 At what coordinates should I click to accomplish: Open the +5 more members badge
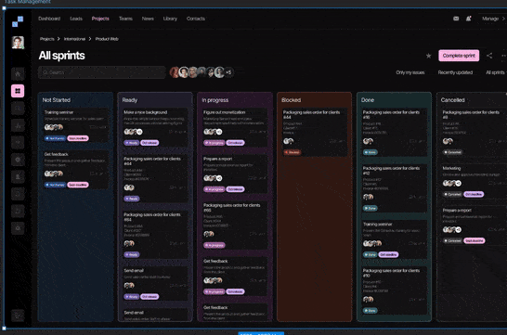[x=228, y=72]
